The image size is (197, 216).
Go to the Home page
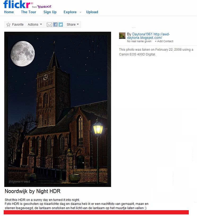9,12
